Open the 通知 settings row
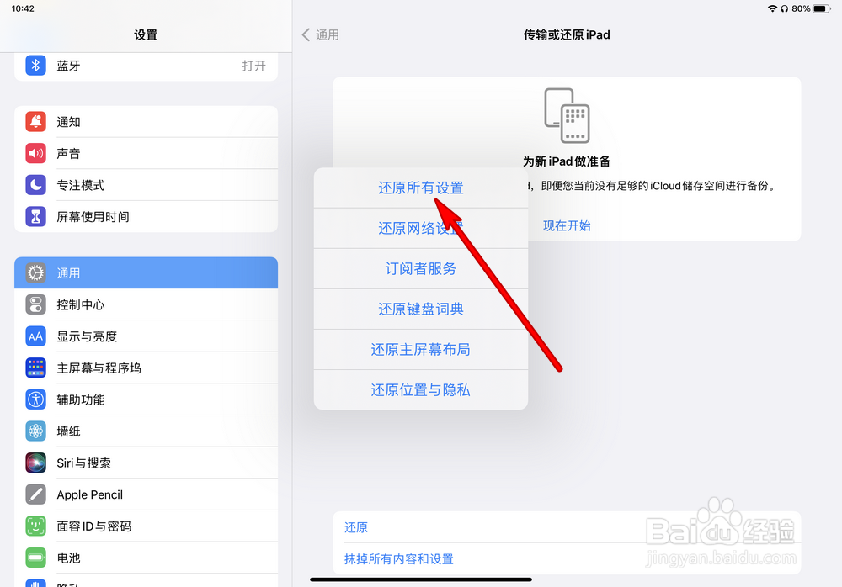This screenshot has width=842, height=587. [x=146, y=122]
